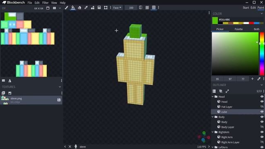Click Create Texture icon in Textures panel
The image size is (265, 149).
point(10,93)
